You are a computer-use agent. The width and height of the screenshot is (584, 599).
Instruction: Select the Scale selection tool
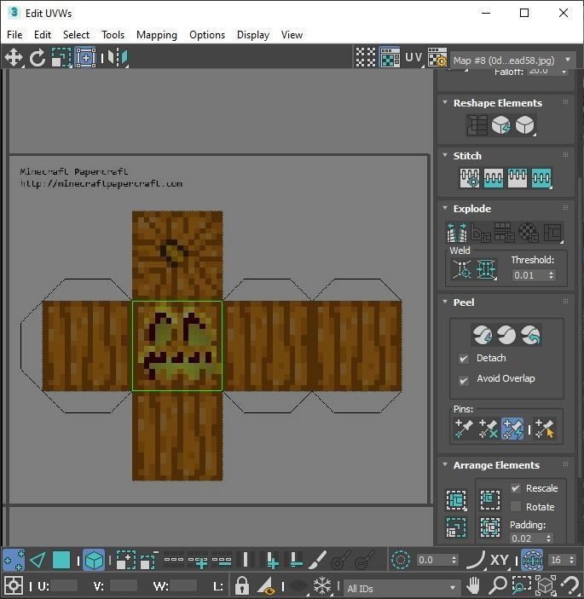pos(61,58)
